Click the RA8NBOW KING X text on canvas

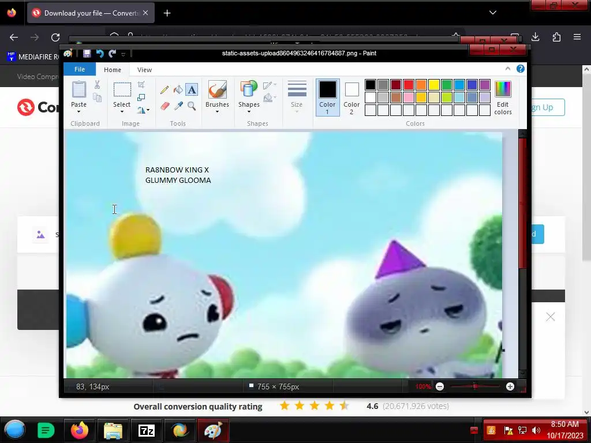(x=177, y=170)
